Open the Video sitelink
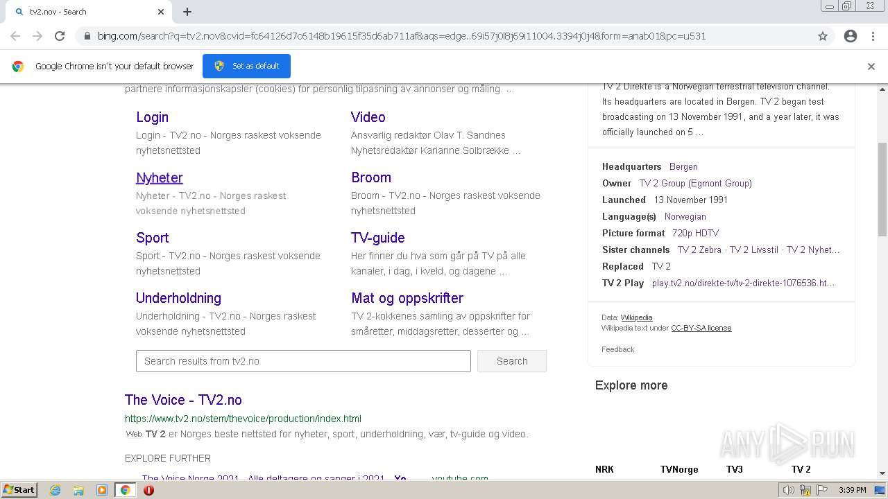 [368, 117]
